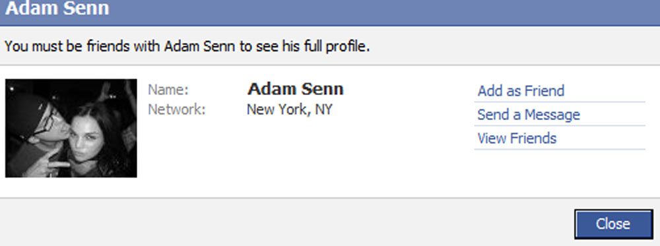Click the friends-required notice message text
The image size is (660, 246).
(x=187, y=46)
